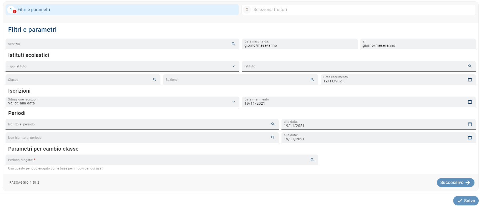
Task: Click the 'Iscrizioni' section heading
Action: click(x=19, y=91)
